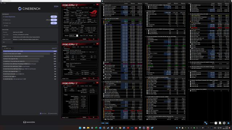This screenshot has width=232, height=130.
Task: Click HWiNFO second blue arrows layout button
Action: (x=107, y=123)
